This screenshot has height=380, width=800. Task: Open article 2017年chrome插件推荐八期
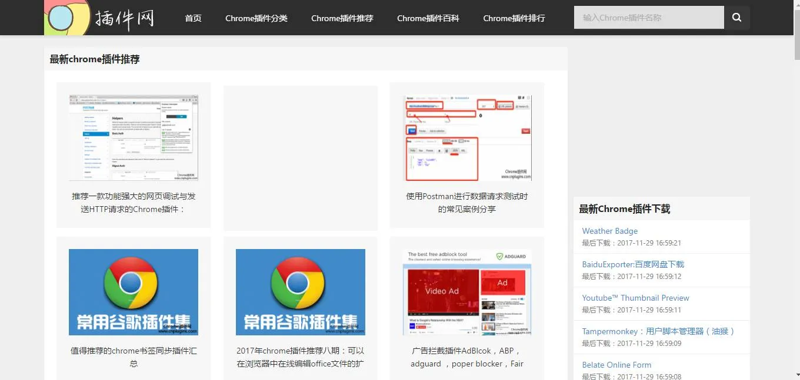click(301, 357)
